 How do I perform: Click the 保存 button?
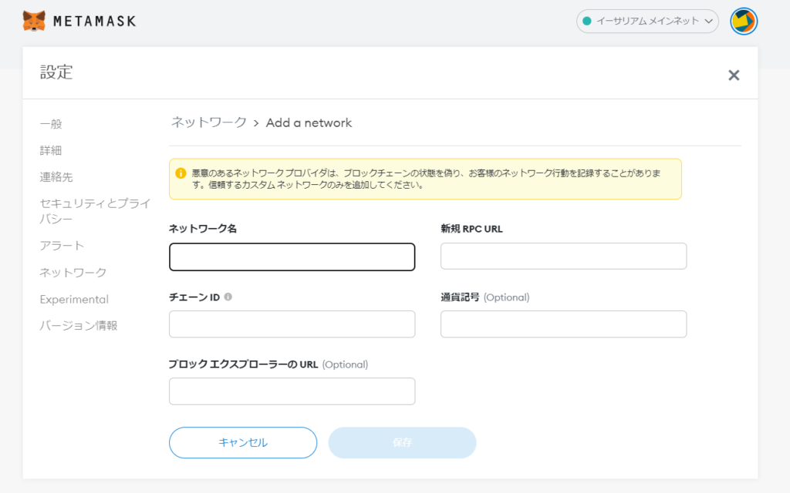402,443
